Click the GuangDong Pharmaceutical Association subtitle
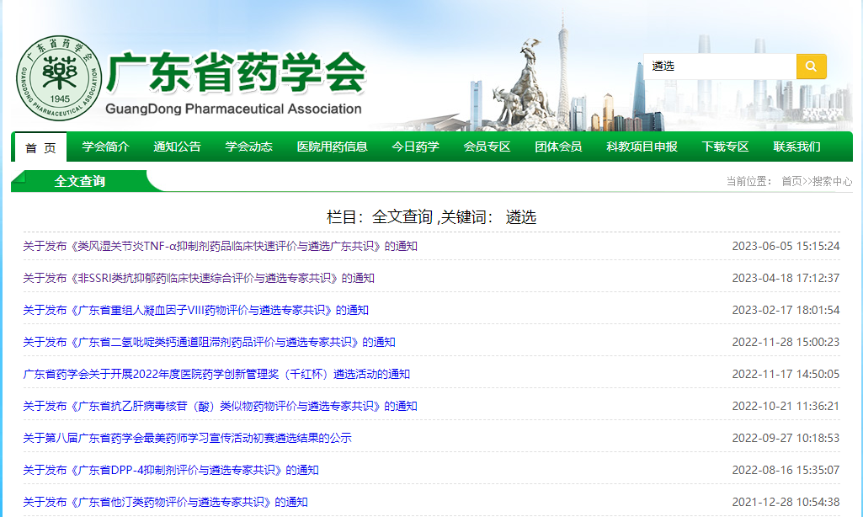Viewport: 863px width, 517px height. coord(233,109)
